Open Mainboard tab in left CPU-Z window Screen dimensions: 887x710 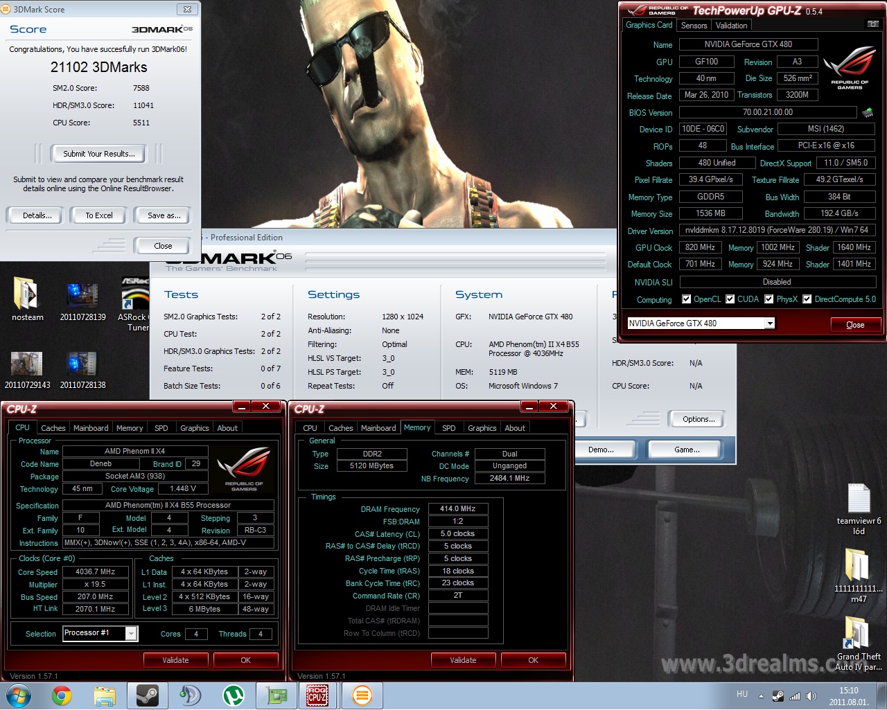tap(91, 428)
